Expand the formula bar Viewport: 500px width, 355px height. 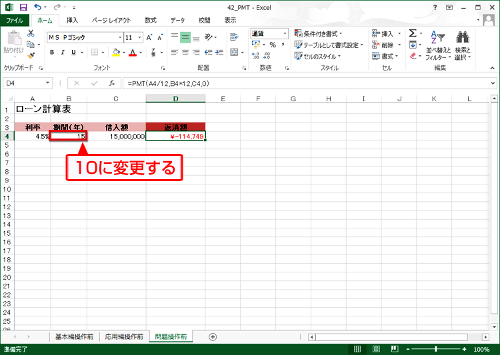(493, 83)
